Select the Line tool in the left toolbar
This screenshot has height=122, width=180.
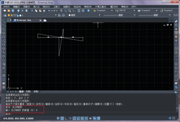[4, 21]
